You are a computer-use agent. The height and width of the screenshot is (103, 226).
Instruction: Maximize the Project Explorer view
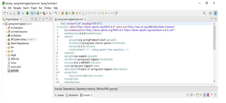50,19
